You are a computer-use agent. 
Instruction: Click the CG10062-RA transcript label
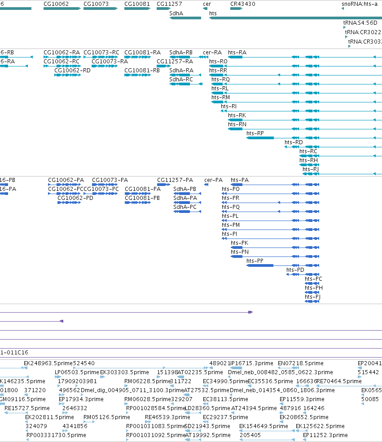[61, 53]
